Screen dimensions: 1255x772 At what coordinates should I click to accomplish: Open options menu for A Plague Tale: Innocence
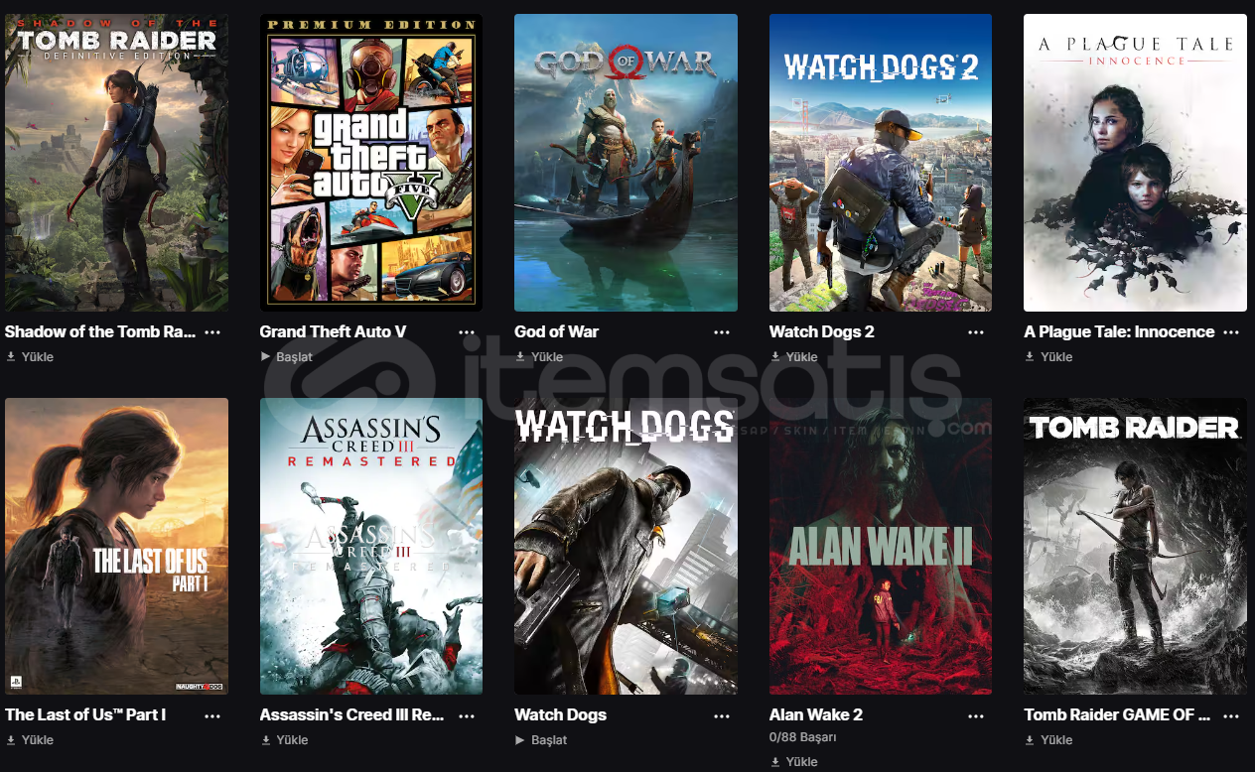[1231, 332]
